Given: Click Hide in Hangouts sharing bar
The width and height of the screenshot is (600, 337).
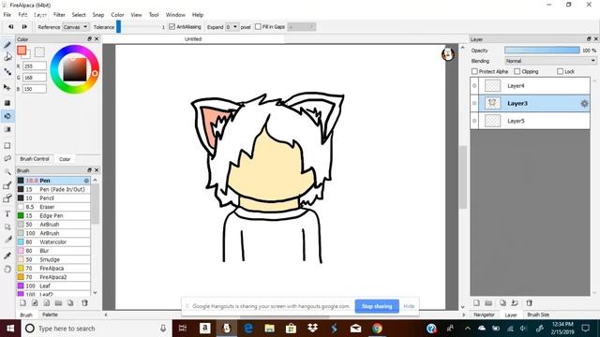Looking at the screenshot, I should point(409,306).
